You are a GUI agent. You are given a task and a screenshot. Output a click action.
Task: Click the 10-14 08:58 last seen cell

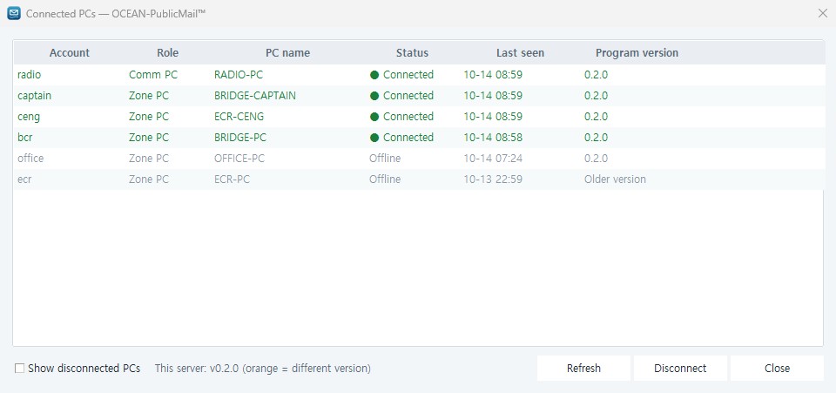pyautogui.click(x=493, y=137)
